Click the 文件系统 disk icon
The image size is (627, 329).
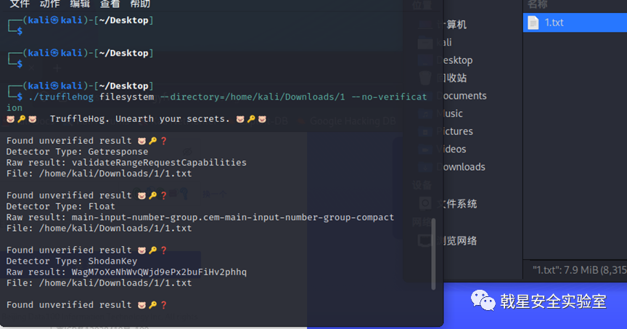[425, 203]
